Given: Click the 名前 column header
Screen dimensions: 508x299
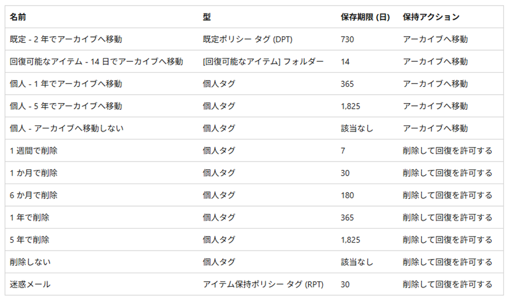Looking at the screenshot, I should tap(18, 17).
